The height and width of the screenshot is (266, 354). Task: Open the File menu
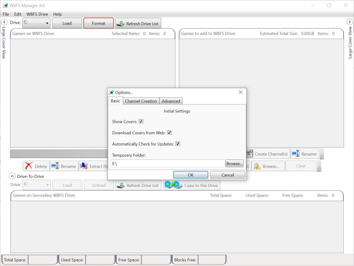(6, 14)
